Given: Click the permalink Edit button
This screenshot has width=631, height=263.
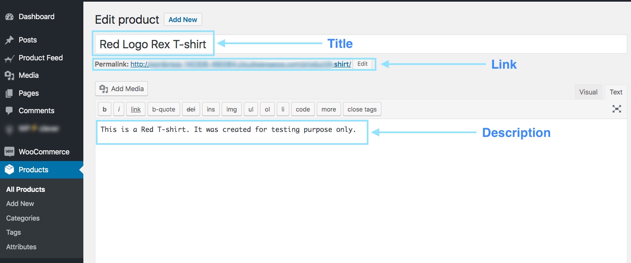Looking at the screenshot, I should (x=363, y=64).
